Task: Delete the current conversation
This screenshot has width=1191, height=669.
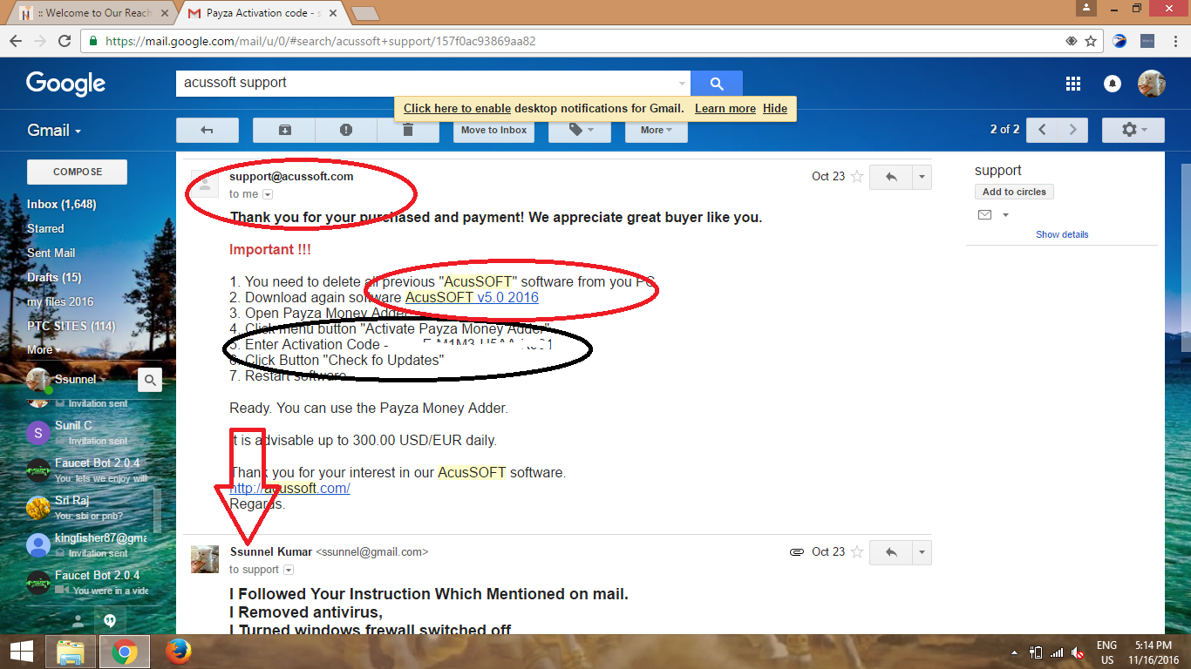Action: click(x=408, y=130)
